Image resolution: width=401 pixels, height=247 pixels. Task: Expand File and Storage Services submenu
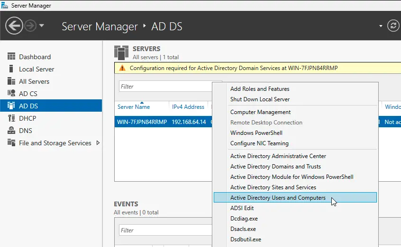pyautogui.click(x=98, y=143)
